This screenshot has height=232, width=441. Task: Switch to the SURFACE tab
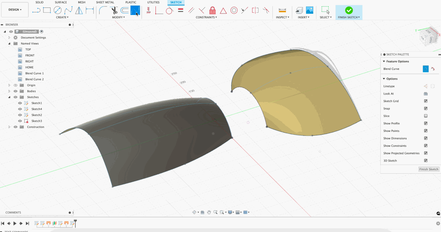pos(61,2)
